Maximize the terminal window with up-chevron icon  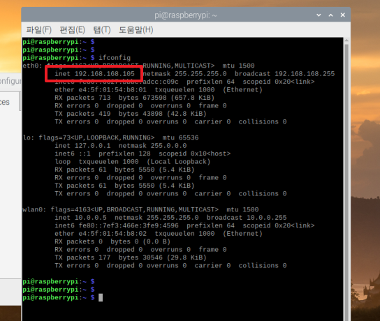[x=330, y=15]
